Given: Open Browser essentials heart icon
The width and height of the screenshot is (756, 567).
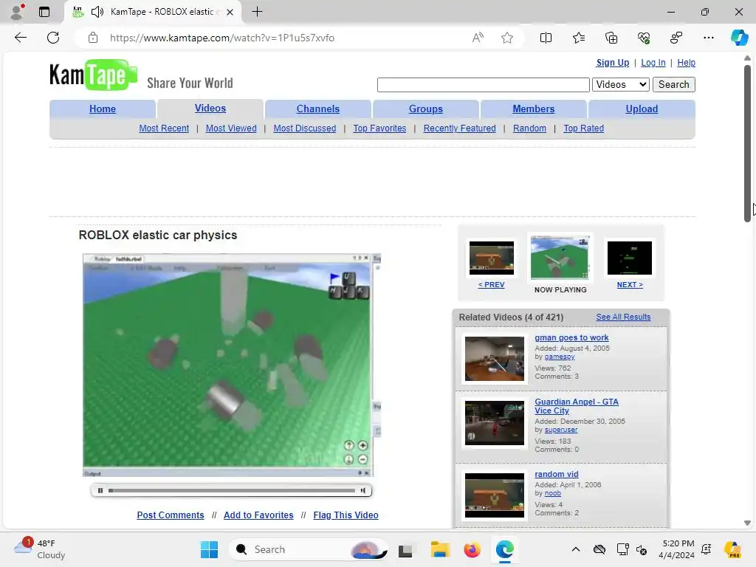Looking at the screenshot, I should pos(644,38).
